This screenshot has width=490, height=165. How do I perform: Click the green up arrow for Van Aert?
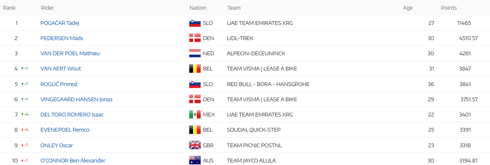pos(22,69)
